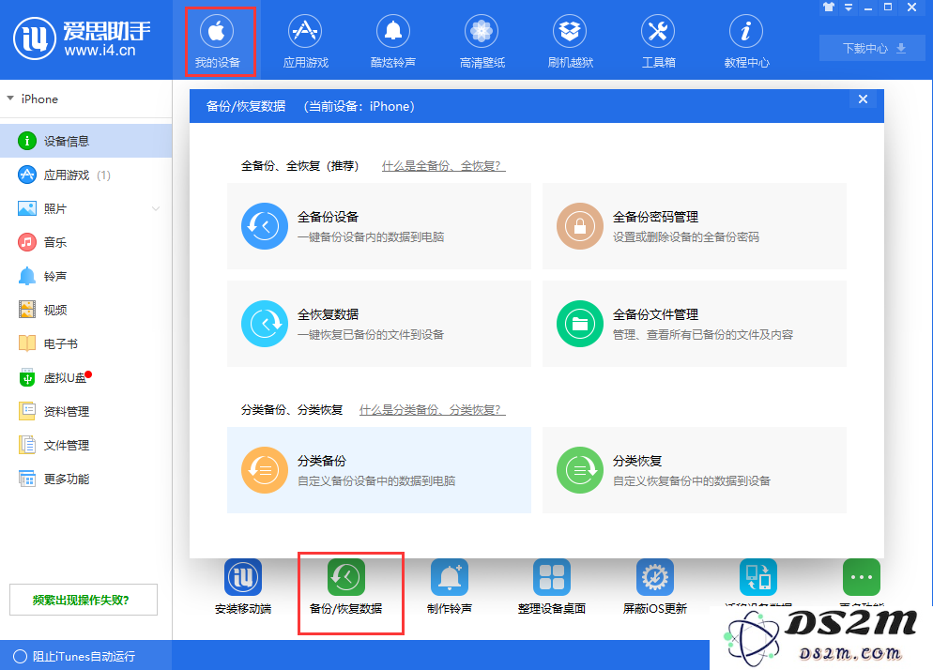This screenshot has width=933, height=670.
Task: Open link 什么是全备份、全恢复?
Action: click(443, 166)
